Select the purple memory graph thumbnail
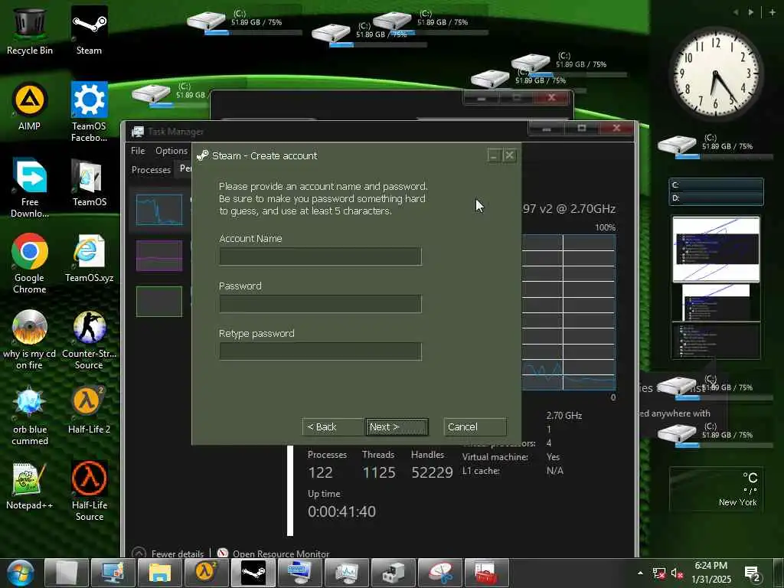 click(159, 256)
